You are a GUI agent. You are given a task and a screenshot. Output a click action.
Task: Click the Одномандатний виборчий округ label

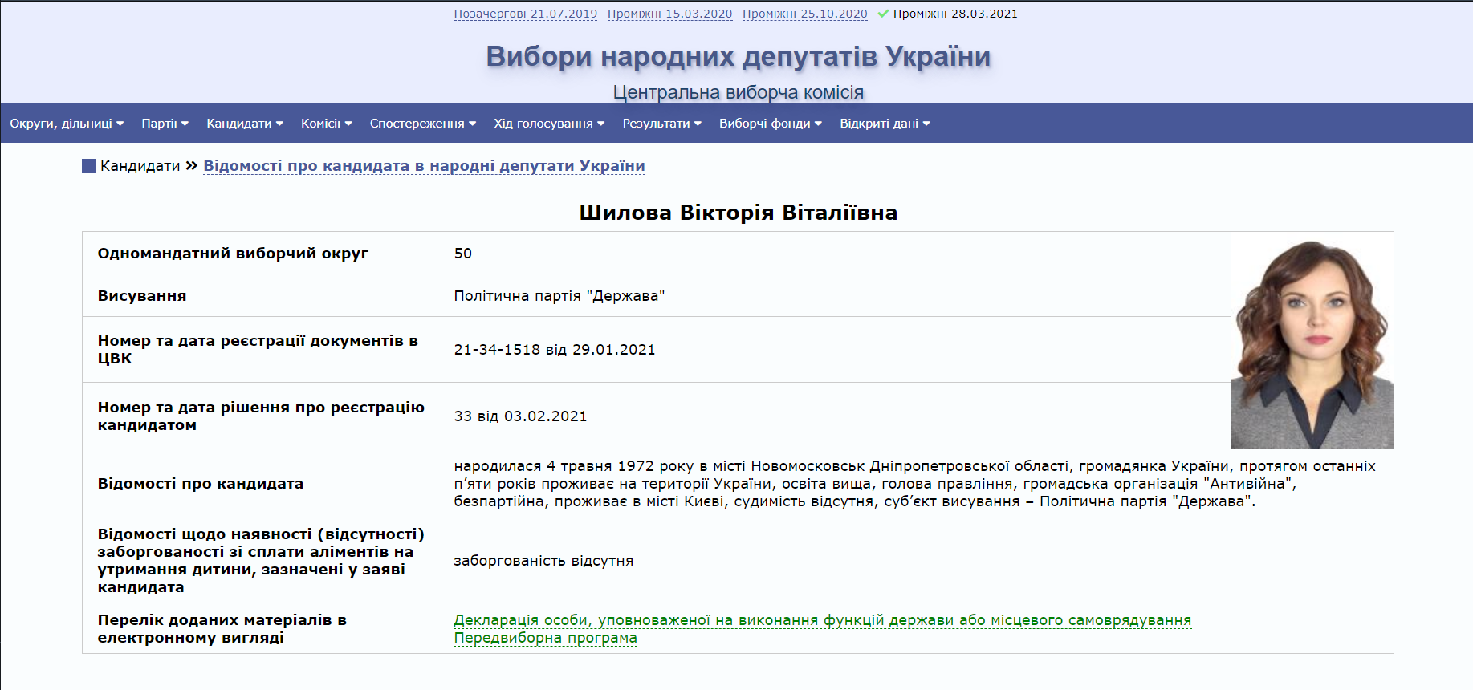233,254
